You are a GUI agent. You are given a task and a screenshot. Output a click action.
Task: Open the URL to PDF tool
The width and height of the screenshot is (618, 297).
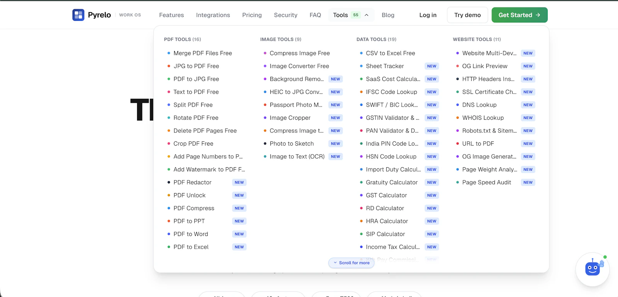point(478,144)
